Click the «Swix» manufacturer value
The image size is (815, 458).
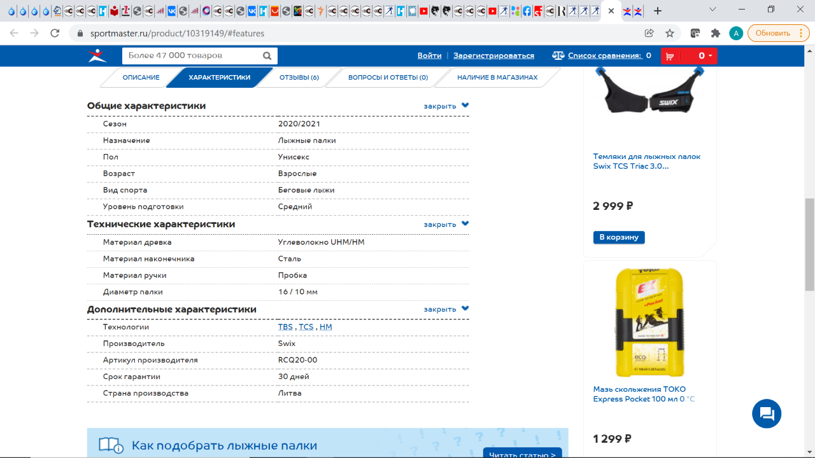pyautogui.click(x=287, y=343)
